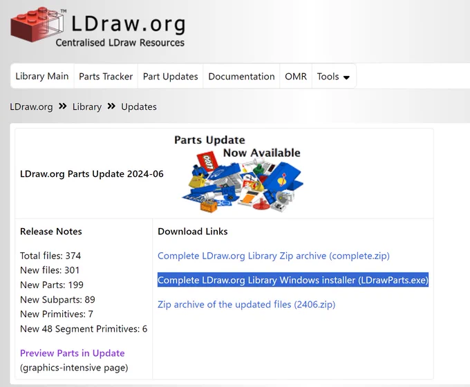
Task: Select the 'LDraw.org Parts Update 2024-06' heading
Action: pos(92,174)
